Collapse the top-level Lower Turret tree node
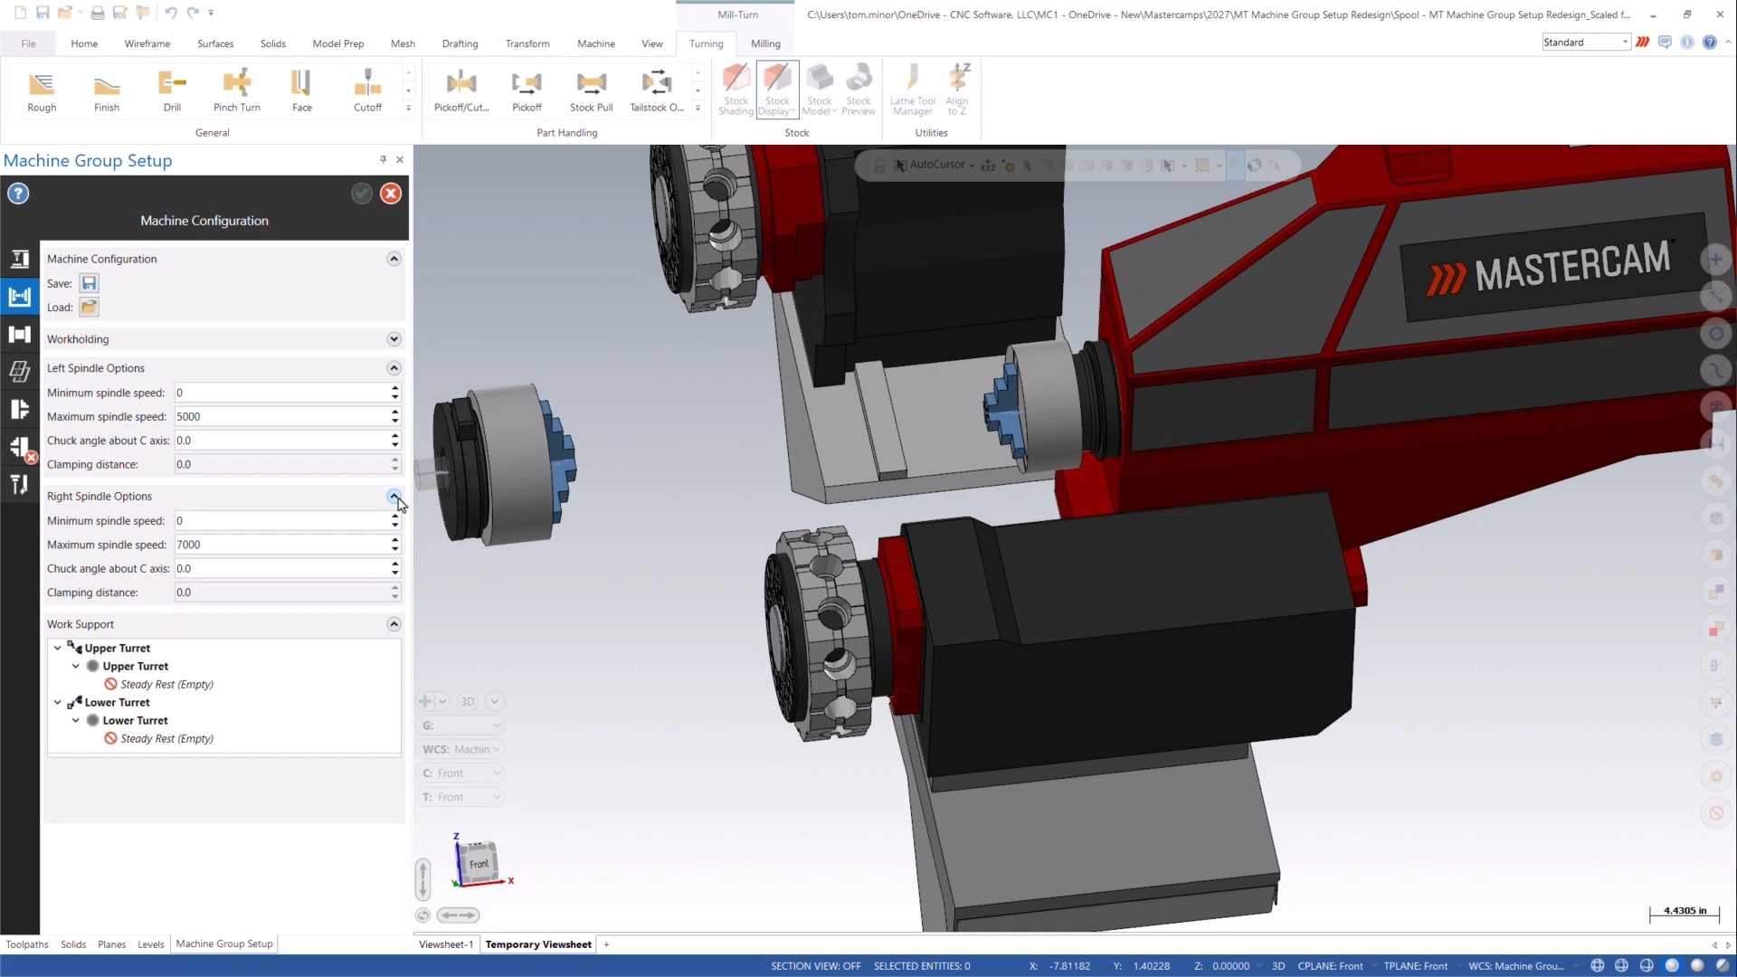Image resolution: width=1737 pixels, height=977 pixels. [58, 702]
